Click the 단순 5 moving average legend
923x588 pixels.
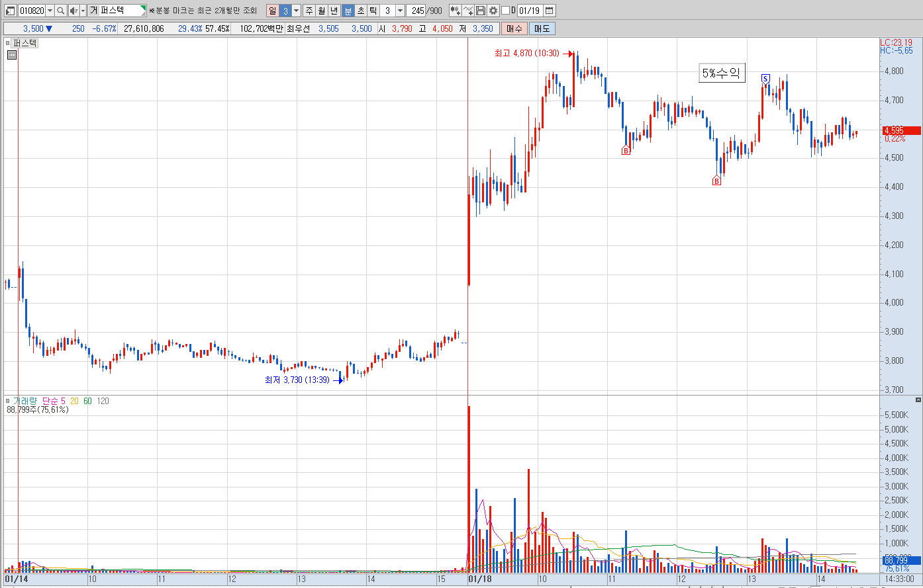pos(54,401)
